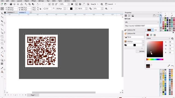Image resolution: width=175 pixels, height=98 pixels.
Task: Select the Color Eyedropper tool in toolbox
Action: (x=2, y=68)
